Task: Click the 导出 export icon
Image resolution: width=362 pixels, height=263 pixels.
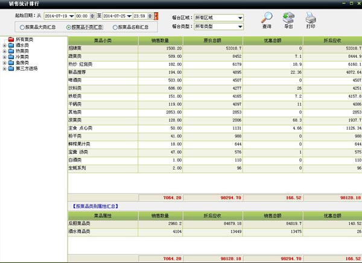Action: [288, 17]
